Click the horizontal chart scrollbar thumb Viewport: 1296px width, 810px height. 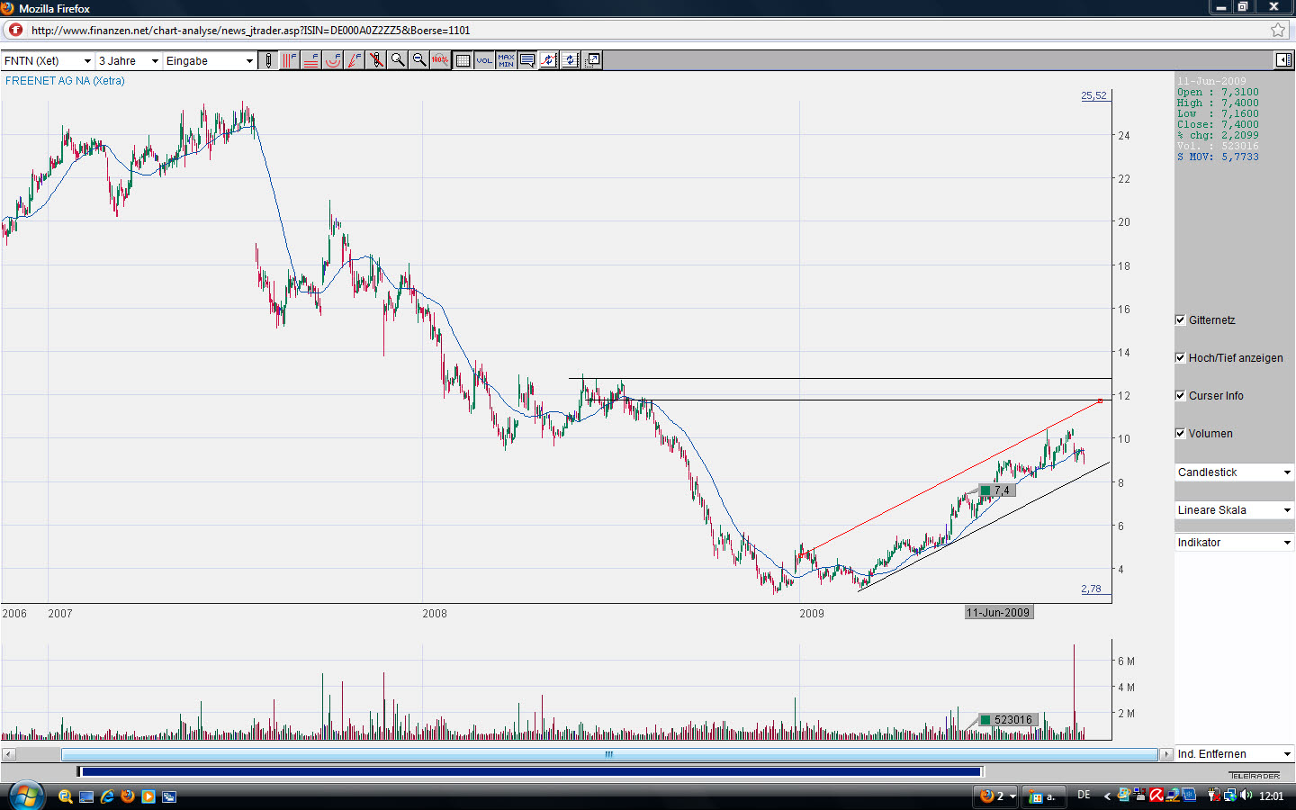[x=609, y=754]
